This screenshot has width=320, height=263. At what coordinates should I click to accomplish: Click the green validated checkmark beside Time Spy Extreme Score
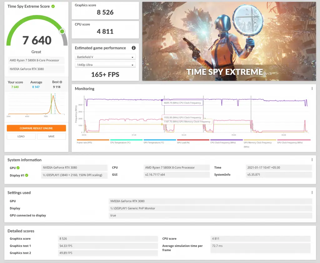point(53,6)
